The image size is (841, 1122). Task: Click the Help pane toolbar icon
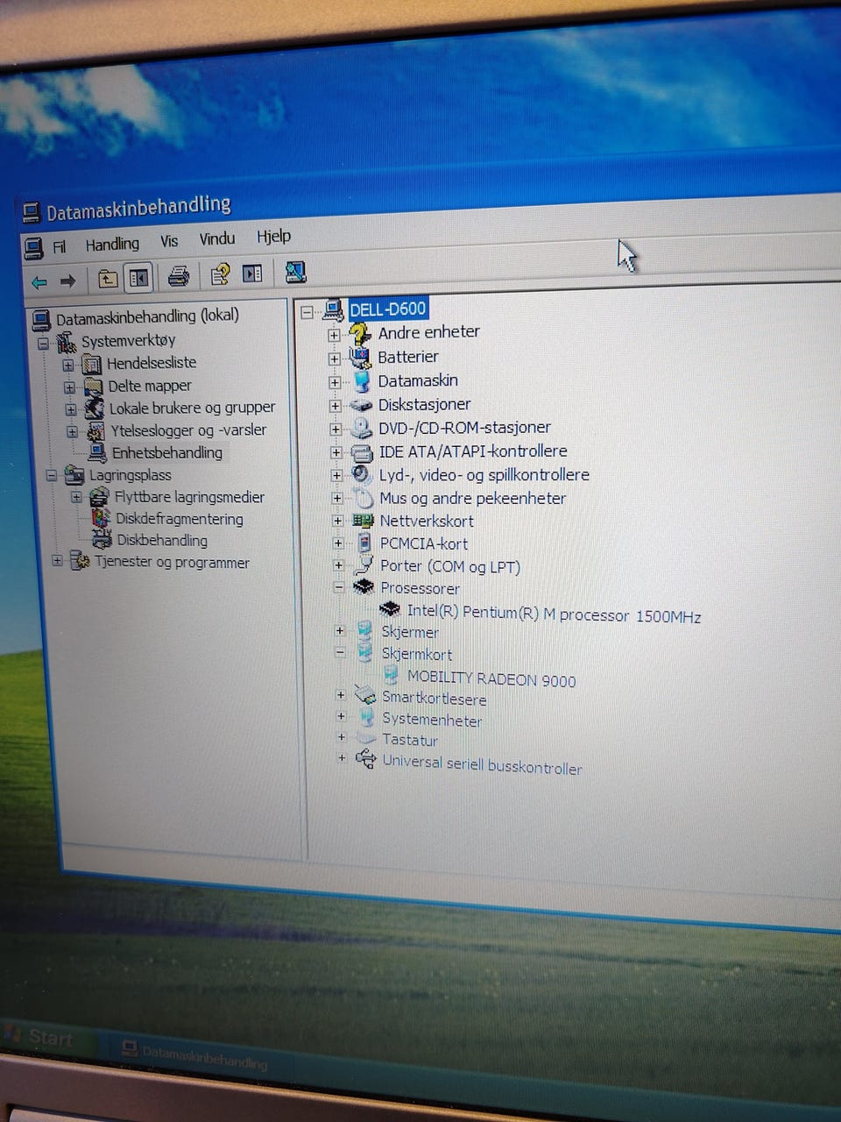[252, 273]
